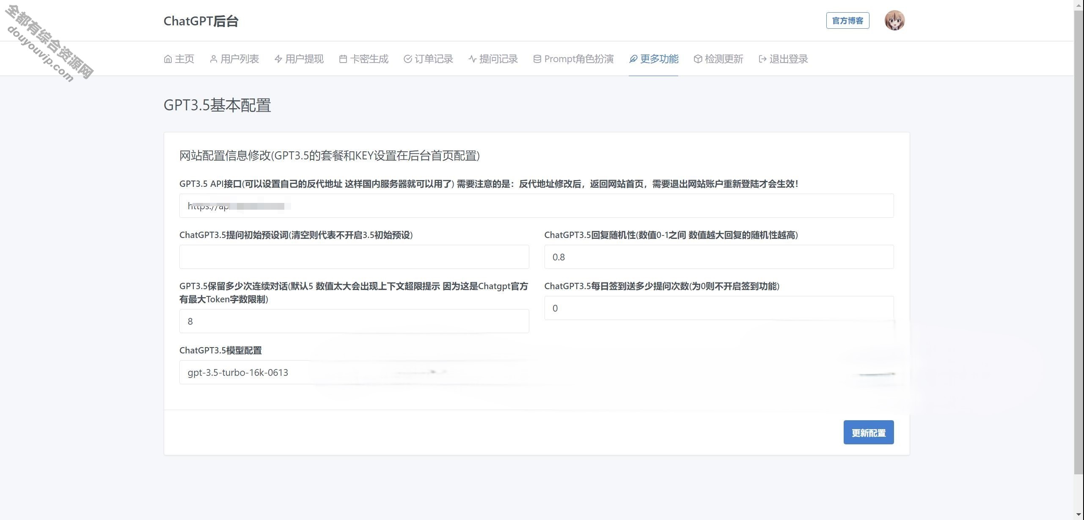The width and height of the screenshot is (1084, 520).
Task: Open 用户提现 section
Action: [299, 59]
